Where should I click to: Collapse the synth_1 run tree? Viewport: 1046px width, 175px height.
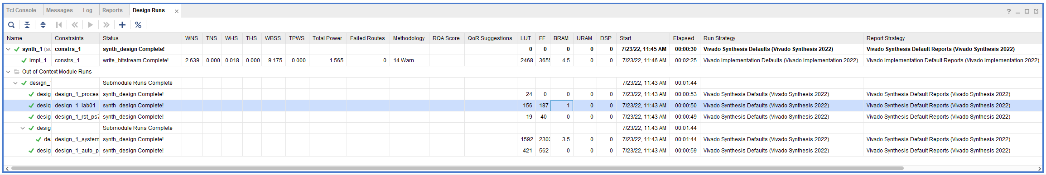pyautogui.click(x=8, y=49)
